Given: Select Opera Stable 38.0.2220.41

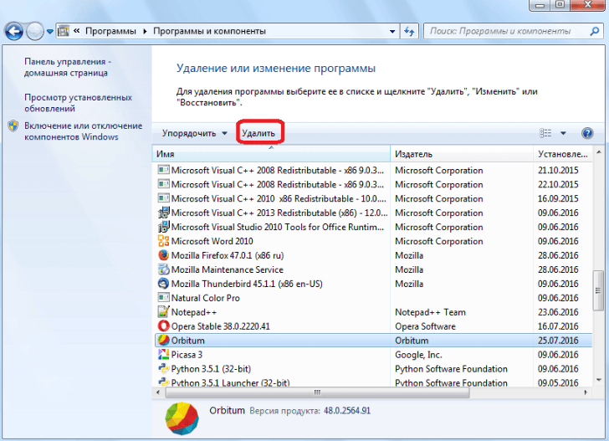Looking at the screenshot, I should coord(221,326).
